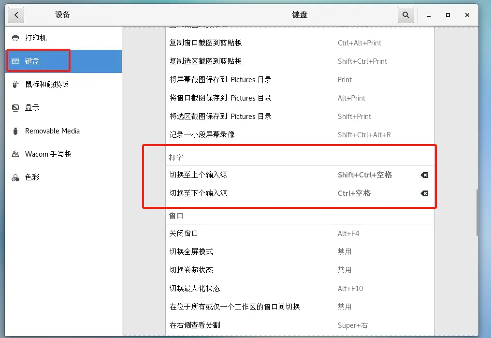Screen dimensions: 491x338
Task: Click the Shift+Ctrl+Print shortcut value
Action: (362, 61)
